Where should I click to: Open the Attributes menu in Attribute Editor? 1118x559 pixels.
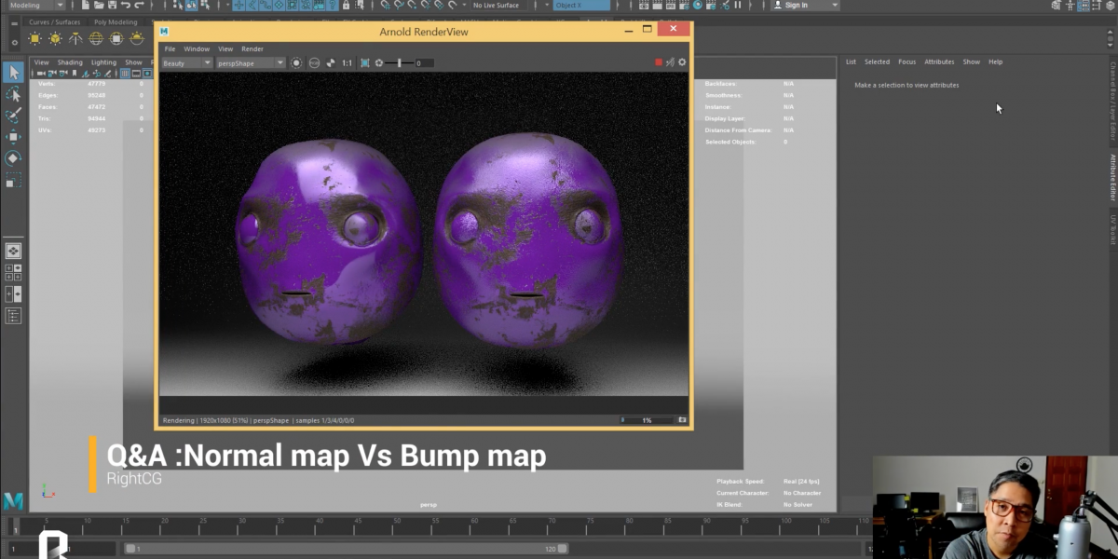click(x=939, y=61)
